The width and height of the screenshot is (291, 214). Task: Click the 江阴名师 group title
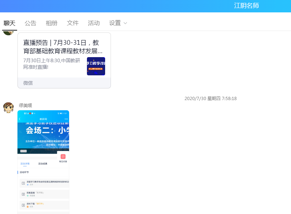pos(247,5)
